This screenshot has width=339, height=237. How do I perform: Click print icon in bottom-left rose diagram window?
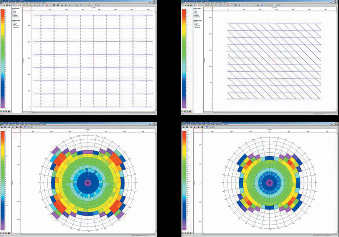tap(2, 127)
